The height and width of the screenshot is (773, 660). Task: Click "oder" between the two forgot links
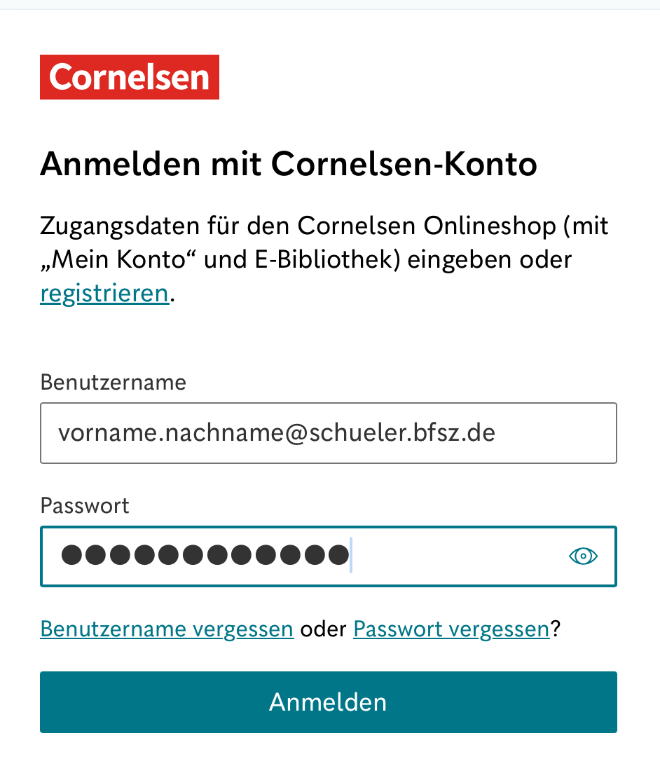(x=323, y=629)
